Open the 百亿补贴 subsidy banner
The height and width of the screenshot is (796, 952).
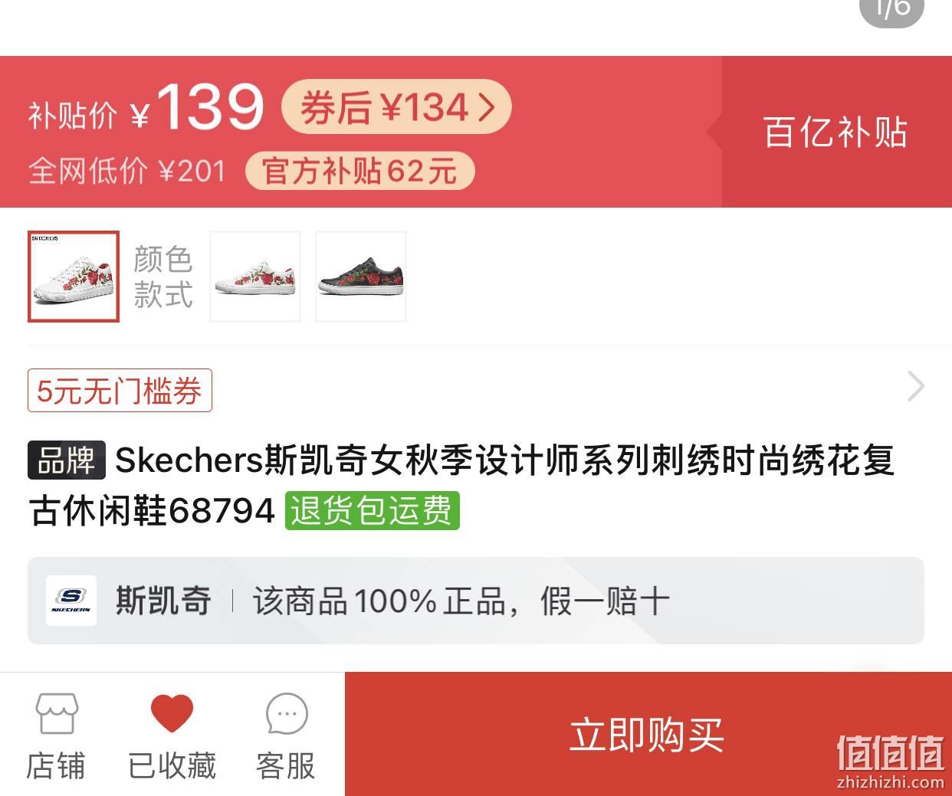(x=835, y=132)
